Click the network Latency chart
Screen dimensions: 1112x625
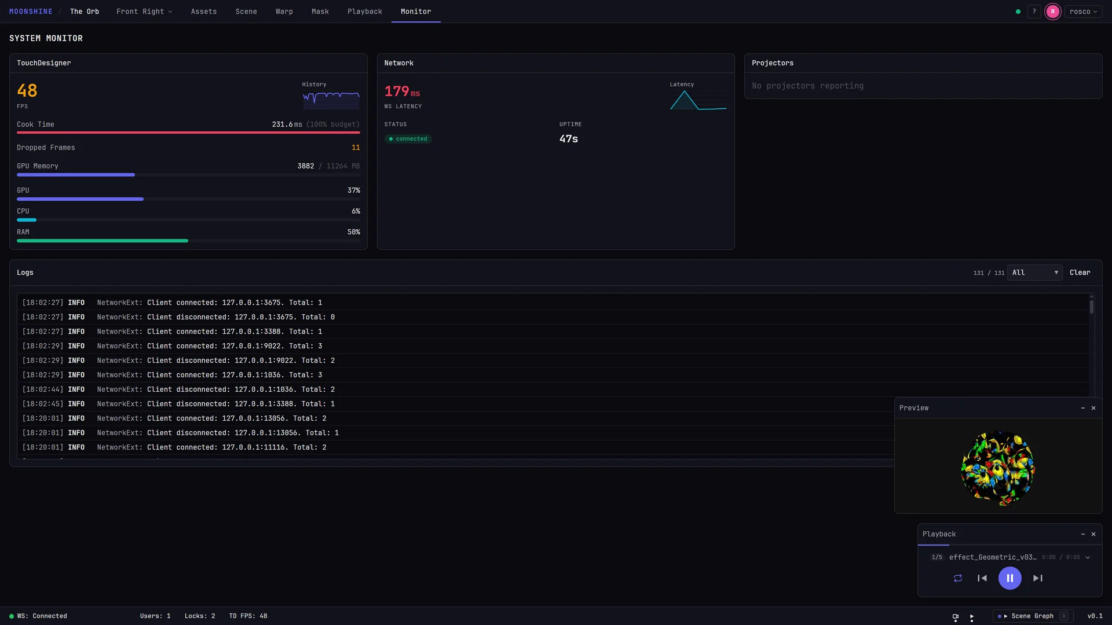(698, 100)
